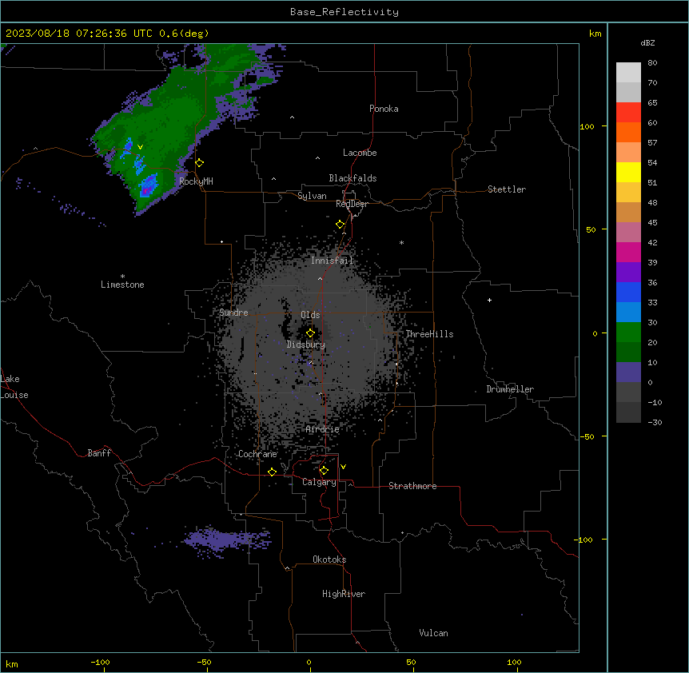Click the 100 label on horizontal bottom axis
The width and height of the screenshot is (689, 673).
pos(514,662)
